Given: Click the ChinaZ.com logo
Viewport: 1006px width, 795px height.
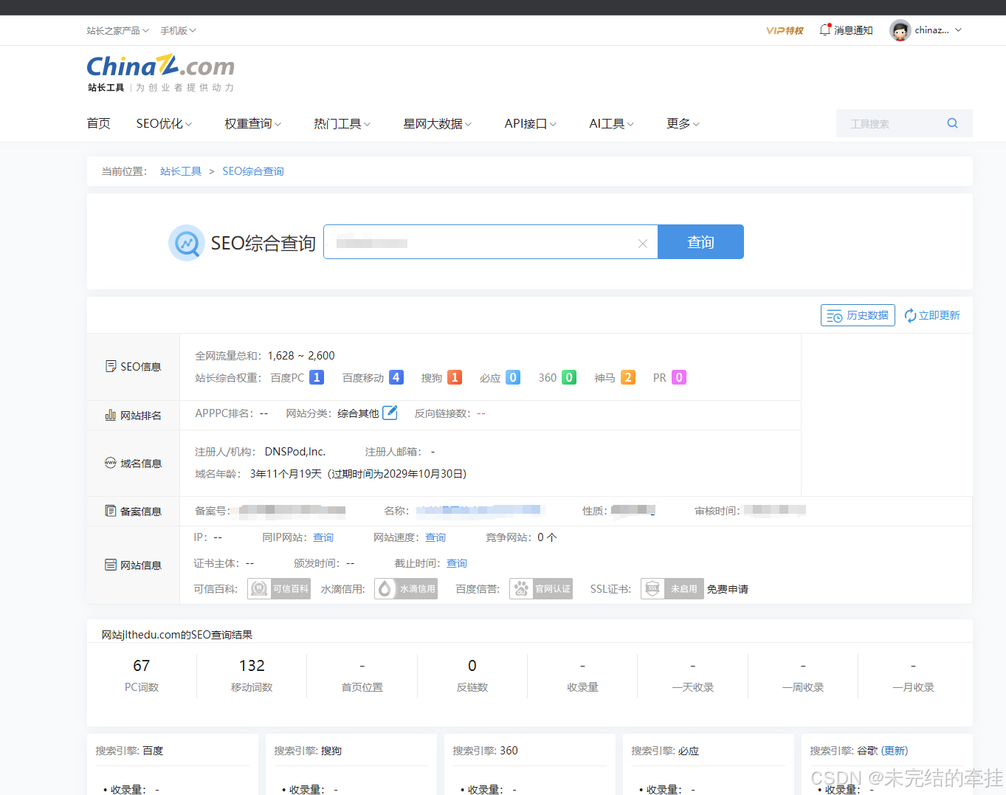Looking at the screenshot, I should pyautogui.click(x=160, y=72).
